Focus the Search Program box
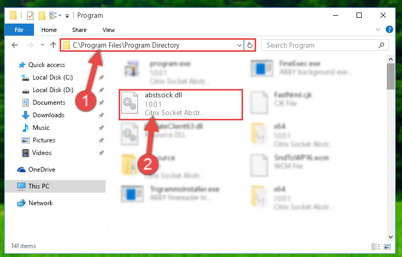 tap(325, 45)
